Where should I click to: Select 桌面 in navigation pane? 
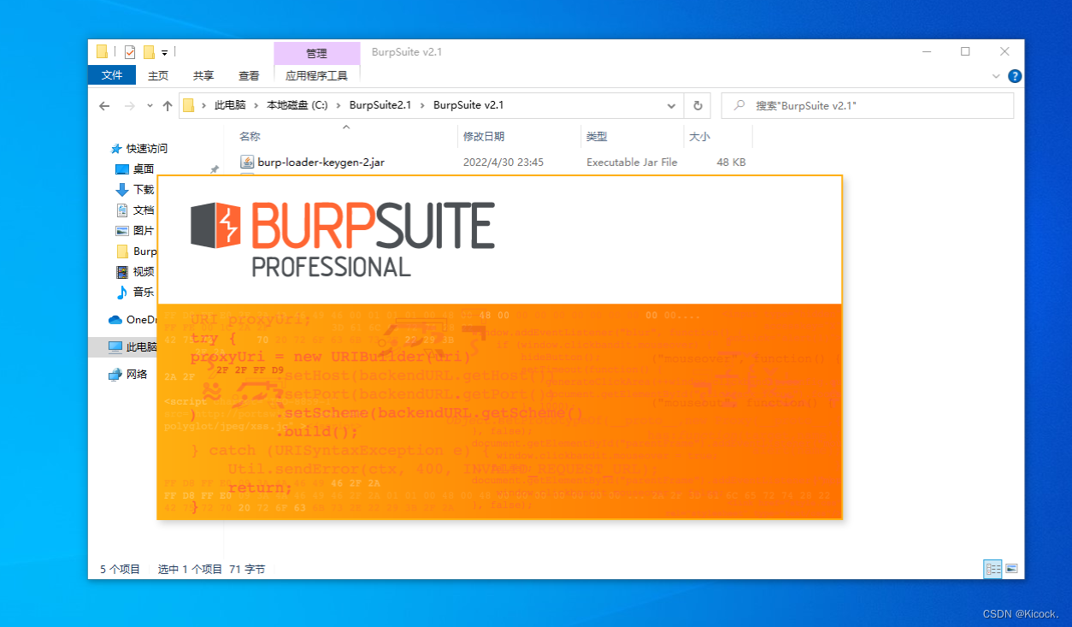point(144,169)
